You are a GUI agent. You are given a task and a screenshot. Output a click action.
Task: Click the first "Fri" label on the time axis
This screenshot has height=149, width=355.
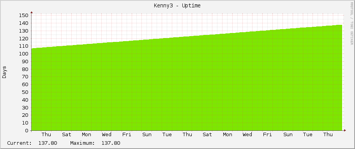[x=127, y=135]
